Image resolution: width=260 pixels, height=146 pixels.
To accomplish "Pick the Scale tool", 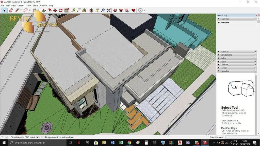I will click(67, 10).
